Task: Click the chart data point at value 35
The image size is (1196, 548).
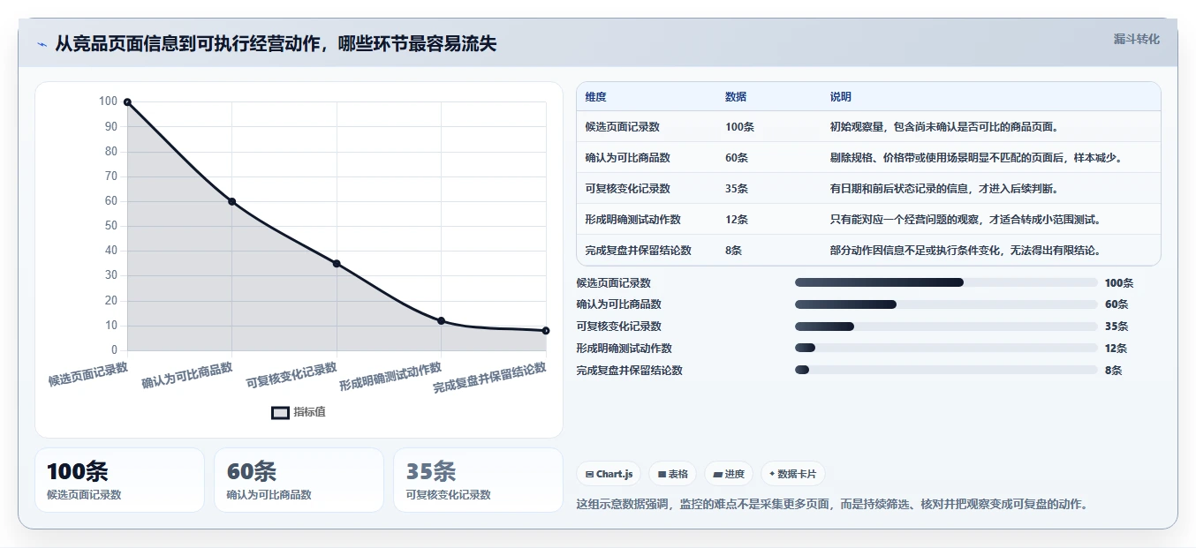Action: pyautogui.click(x=337, y=264)
